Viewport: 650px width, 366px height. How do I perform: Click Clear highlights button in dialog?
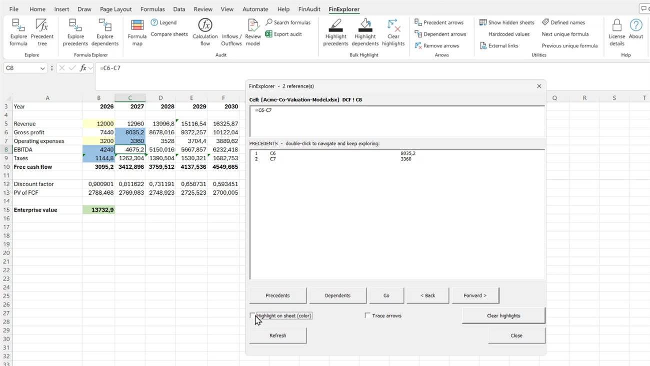503,316
